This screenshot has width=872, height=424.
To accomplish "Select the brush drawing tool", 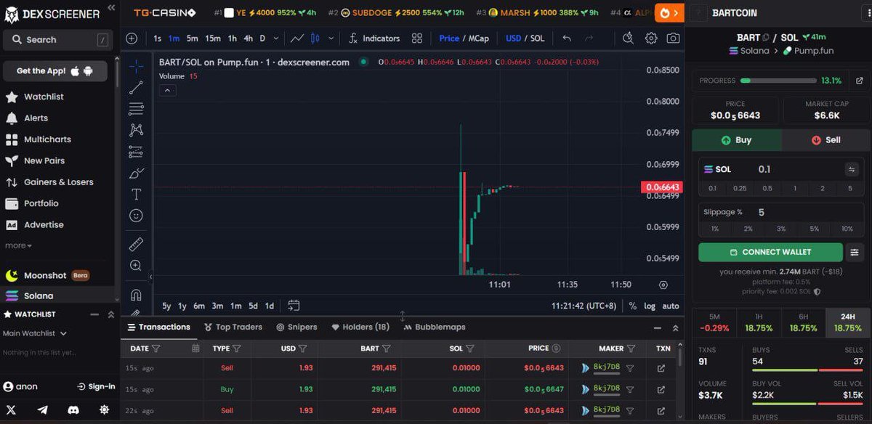I will [136, 173].
